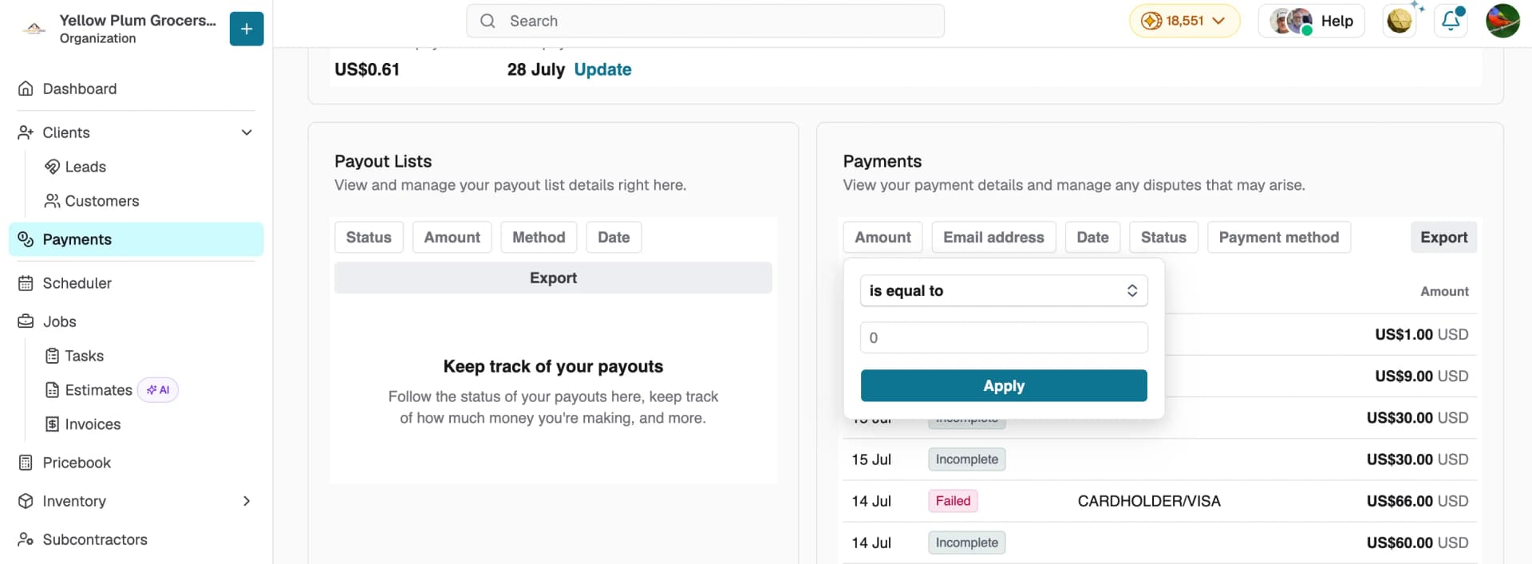1532x564 pixels.
Task: Open the 'is equal to' condition dropdown
Action: pos(1004,290)
